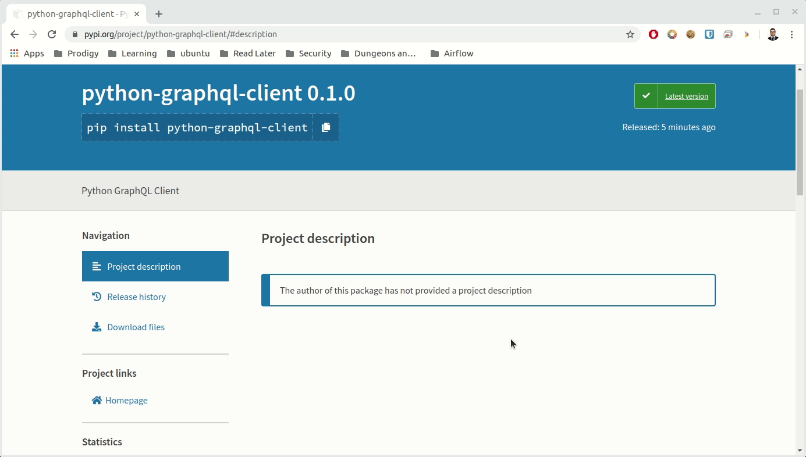Bookmark this page with the star

[x=630, y=34]
